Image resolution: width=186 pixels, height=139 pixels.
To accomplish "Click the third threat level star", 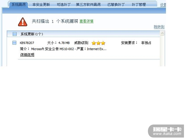I will pos(103,43).
